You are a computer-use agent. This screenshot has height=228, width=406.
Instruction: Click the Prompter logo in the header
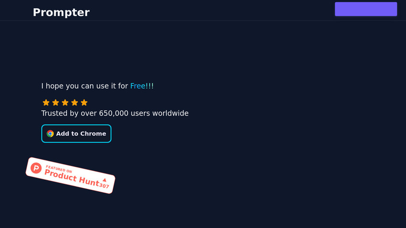pyautogui.click(x=61, y=13)
